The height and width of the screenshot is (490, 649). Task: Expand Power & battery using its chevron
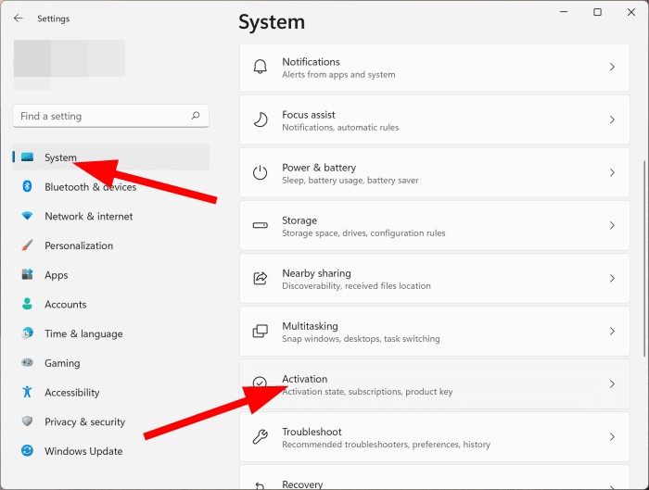click(x=612, y=173)
